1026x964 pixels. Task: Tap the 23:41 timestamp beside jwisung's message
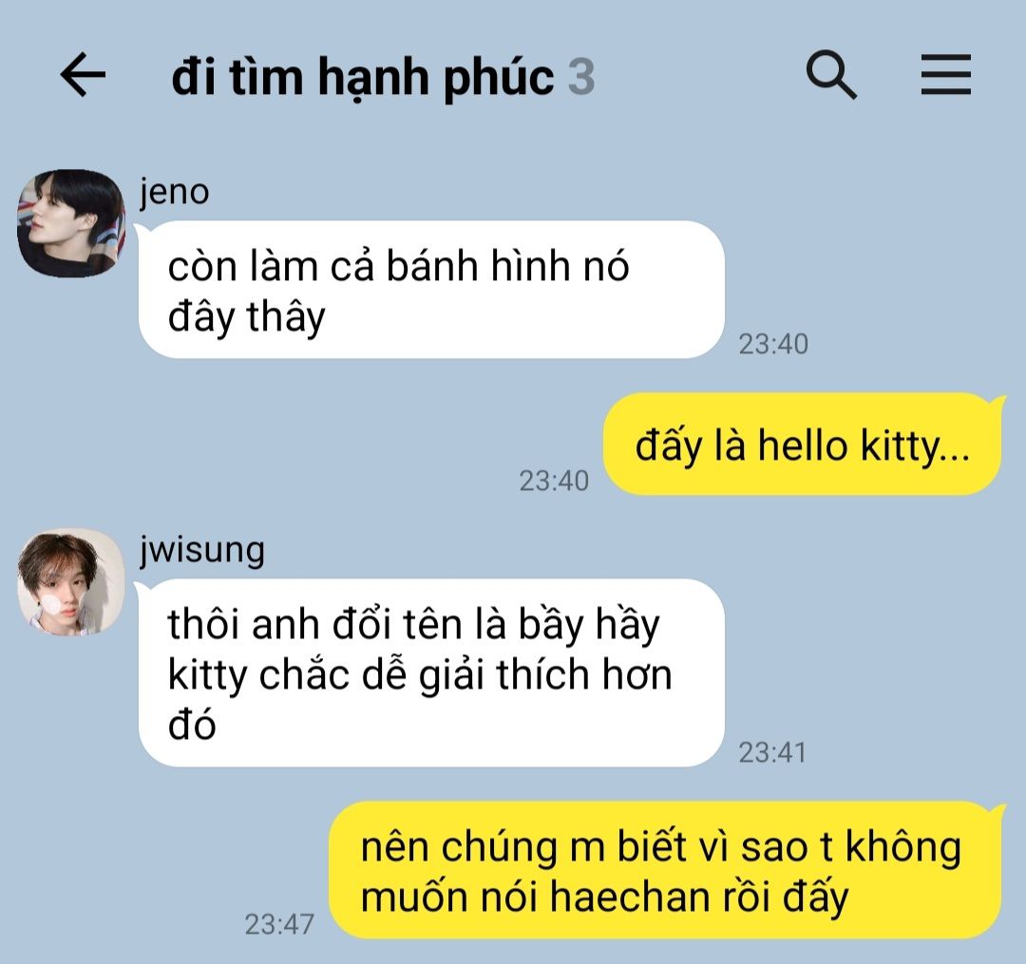point(772,753)
